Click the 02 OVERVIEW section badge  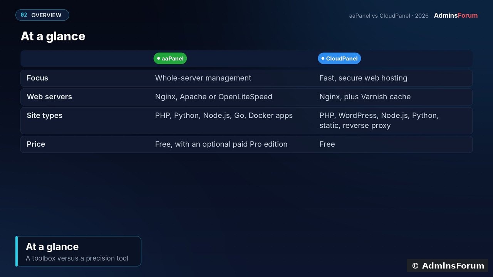[x=42, y=15]
